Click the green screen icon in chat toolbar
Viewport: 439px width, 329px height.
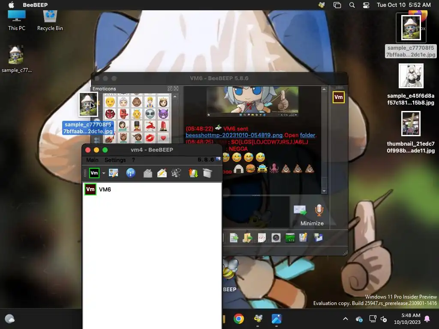[x=290, y=238]
